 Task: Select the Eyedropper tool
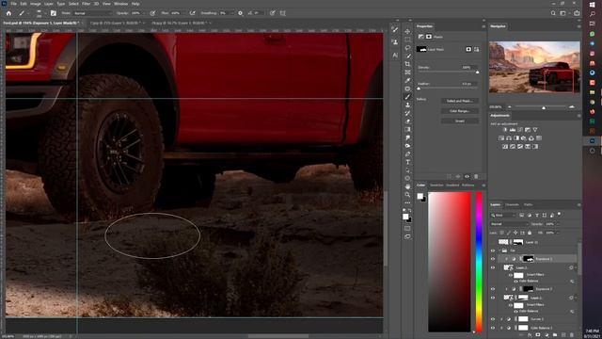click(407, 80)
